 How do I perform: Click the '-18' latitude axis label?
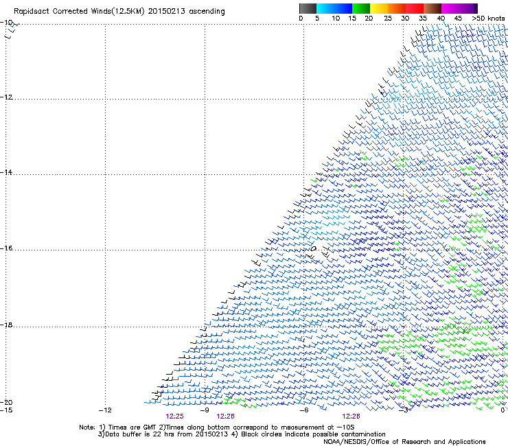pos(6,325)
